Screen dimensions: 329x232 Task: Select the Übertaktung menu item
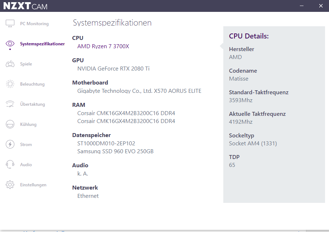pos(32,104)
